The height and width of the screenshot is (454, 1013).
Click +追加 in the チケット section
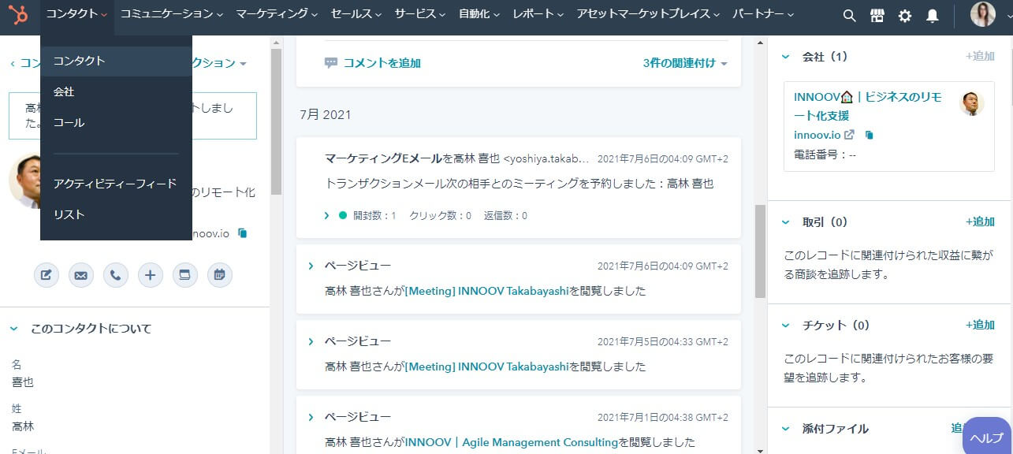[x=980, y=325]
